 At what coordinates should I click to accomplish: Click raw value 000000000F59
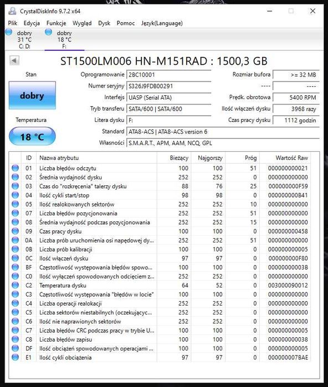pyautogui.click(x=288, y=186)
